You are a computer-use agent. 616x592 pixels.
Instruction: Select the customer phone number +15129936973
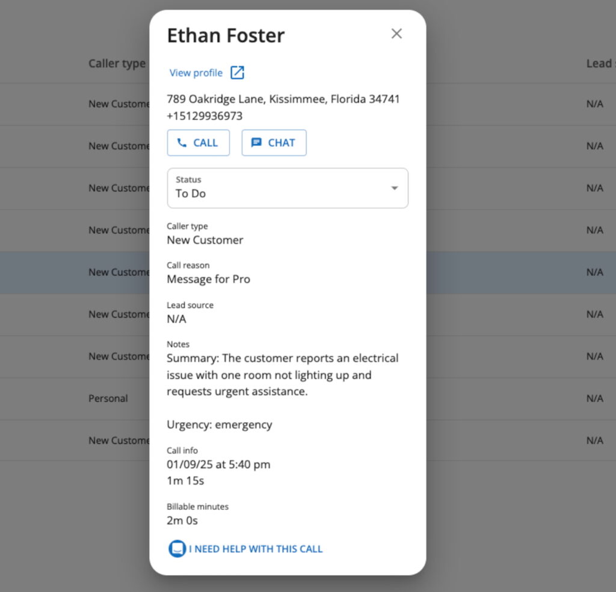click(x=205, y=116)
